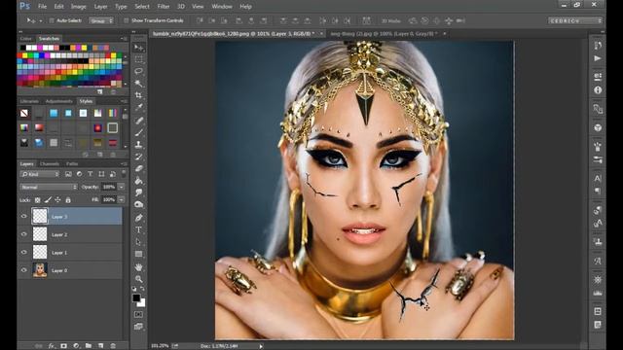Swap foreground and background colors icon

click(x=142, y=289)
